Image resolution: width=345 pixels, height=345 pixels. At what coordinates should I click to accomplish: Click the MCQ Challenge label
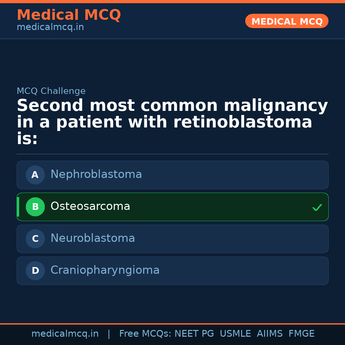tap(51, 91)
